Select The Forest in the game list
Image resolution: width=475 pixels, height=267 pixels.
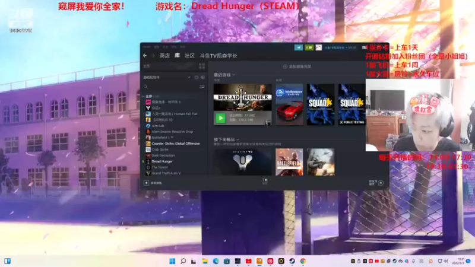coord(159,167)
